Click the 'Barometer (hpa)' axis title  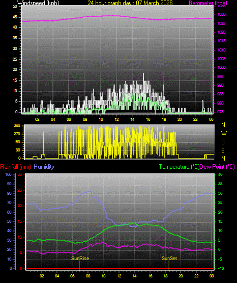[x=208, y=3]
